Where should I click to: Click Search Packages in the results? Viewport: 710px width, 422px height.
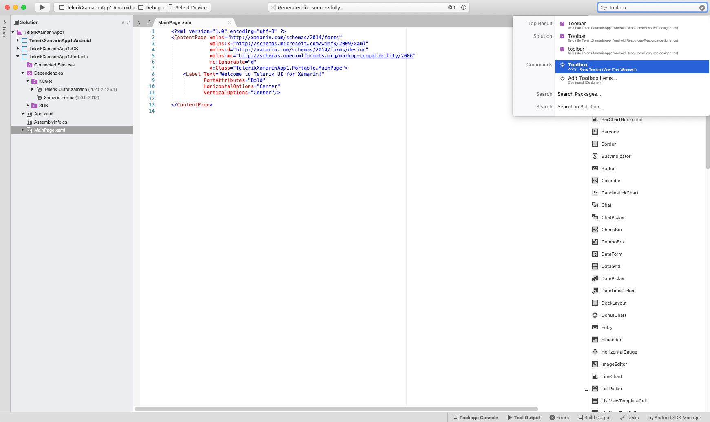pyautogui.click(x=579, y=94)
